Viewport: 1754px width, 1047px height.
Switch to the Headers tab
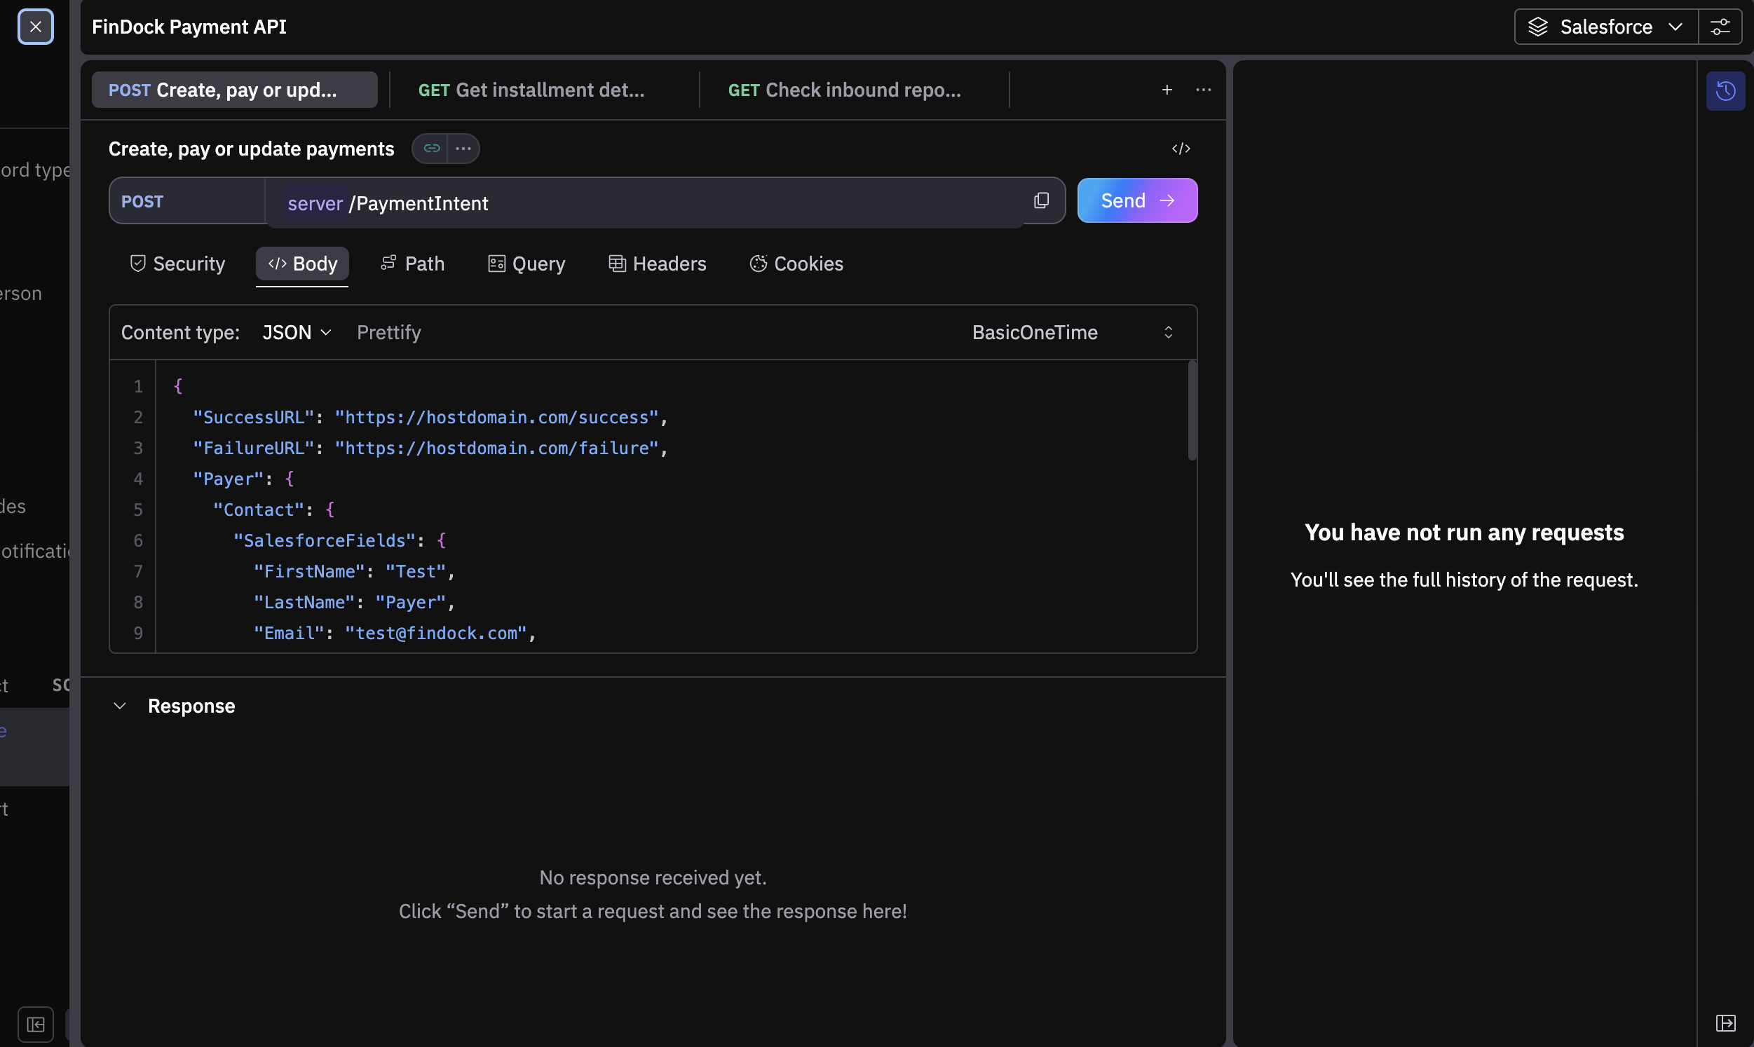657,264
